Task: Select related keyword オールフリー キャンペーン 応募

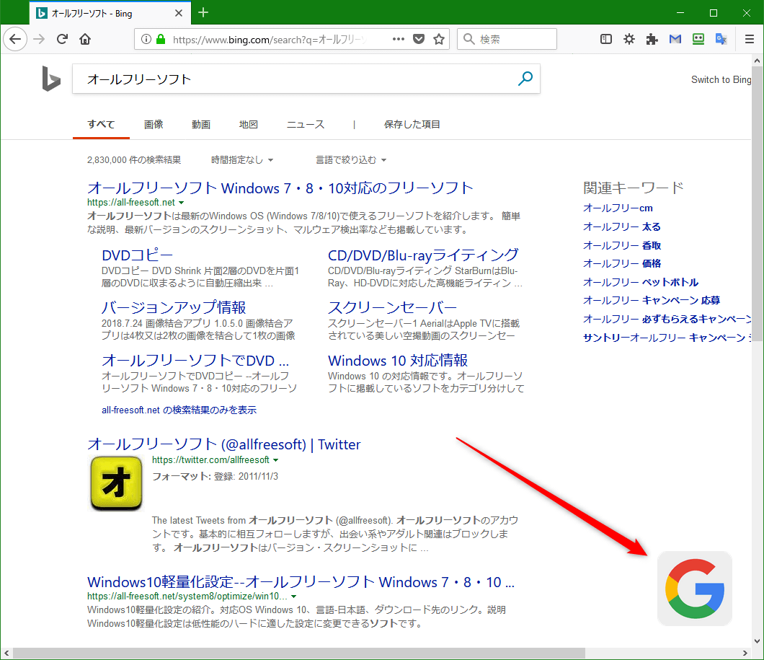Action: (x=652, y=300)
